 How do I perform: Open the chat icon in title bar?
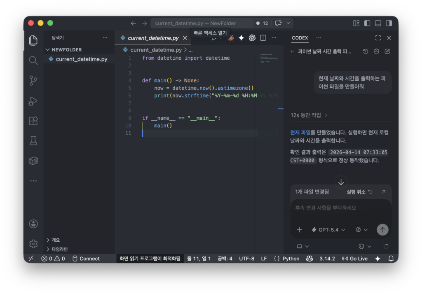tap(278, 23)
